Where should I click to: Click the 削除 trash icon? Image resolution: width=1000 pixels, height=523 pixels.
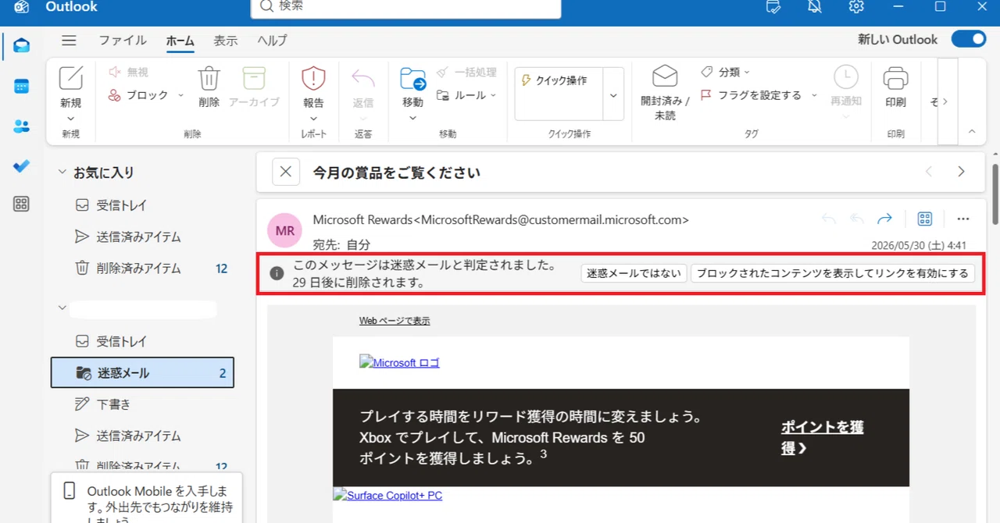point(209,78)
